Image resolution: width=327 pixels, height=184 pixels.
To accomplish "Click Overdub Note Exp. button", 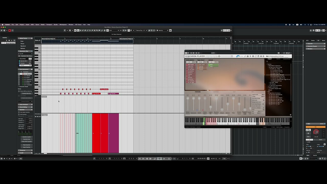I will (26, 94).
